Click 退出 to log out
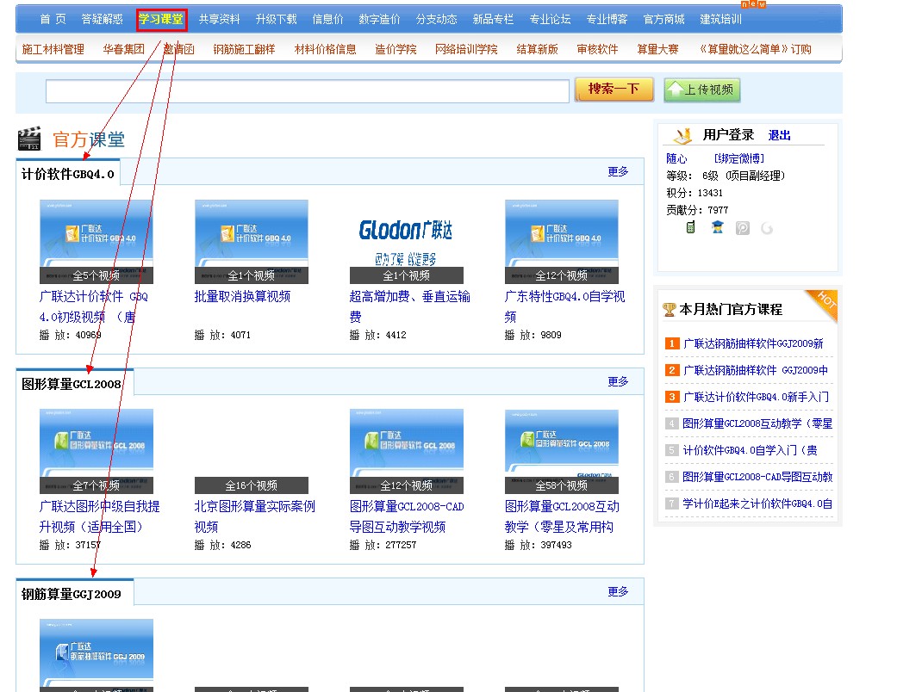The width and height of the screenshot is (897, 692). click(779, 135)
